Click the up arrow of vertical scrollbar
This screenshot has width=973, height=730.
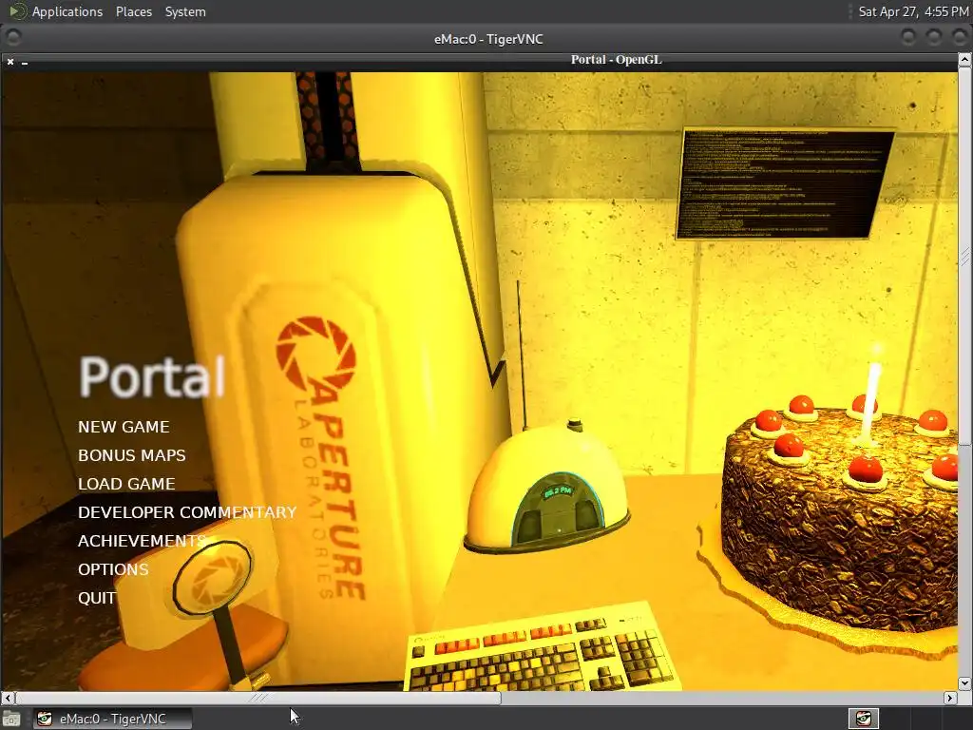(x=965, y=60)
